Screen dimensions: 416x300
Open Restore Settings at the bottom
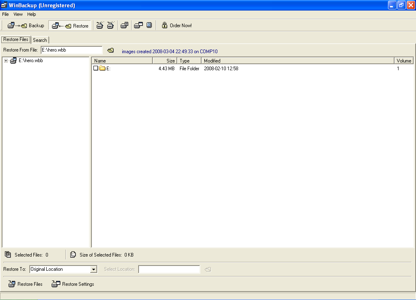[x=73, y=284]
